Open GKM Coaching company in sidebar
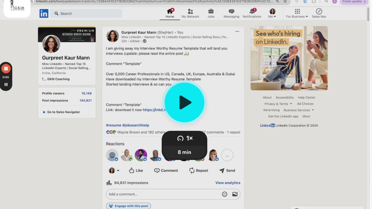The height and width of the screenshot is (209, 372). point(56,79)
